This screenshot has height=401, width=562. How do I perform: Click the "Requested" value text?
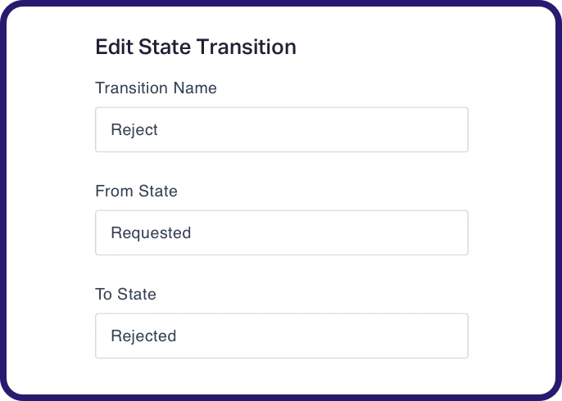click(151, 232)
